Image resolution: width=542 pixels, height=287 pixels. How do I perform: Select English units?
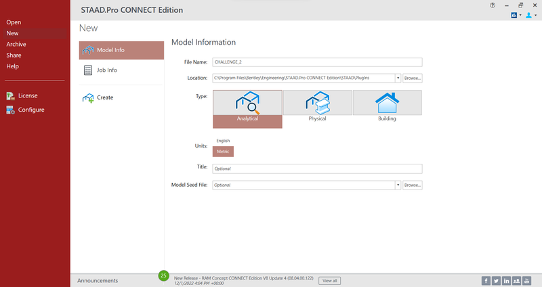(223, 141)
